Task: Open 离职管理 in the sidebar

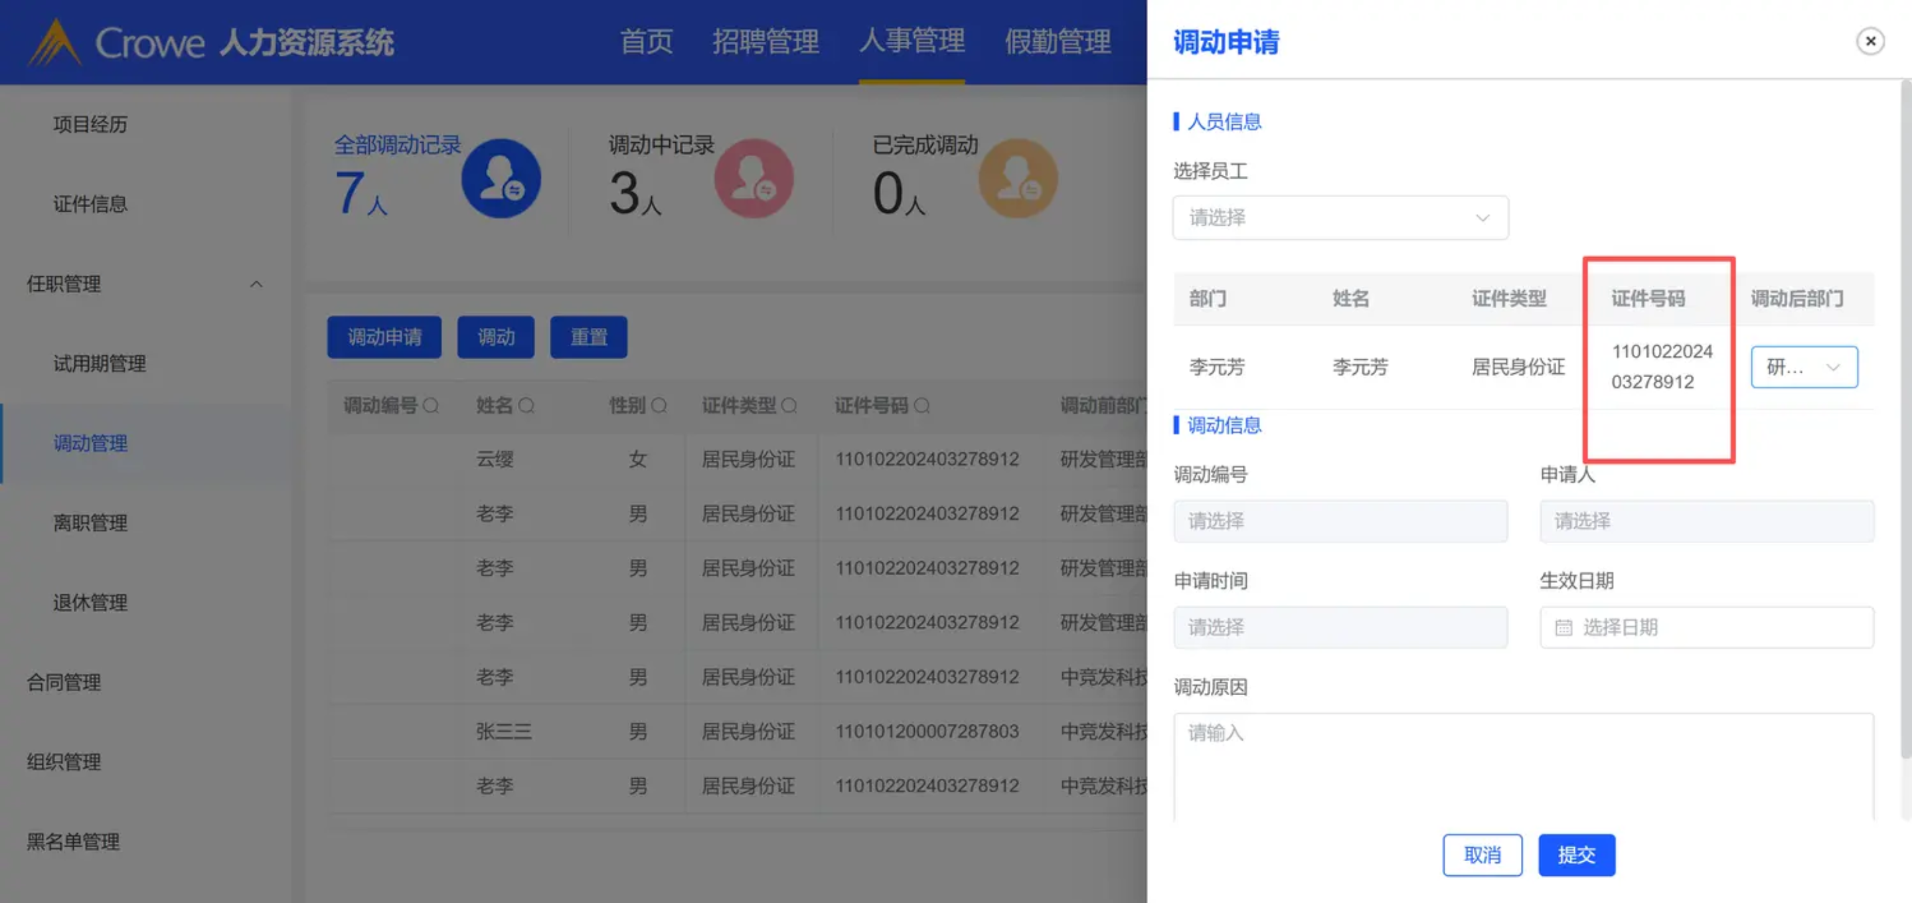Action: pos(90,523)
